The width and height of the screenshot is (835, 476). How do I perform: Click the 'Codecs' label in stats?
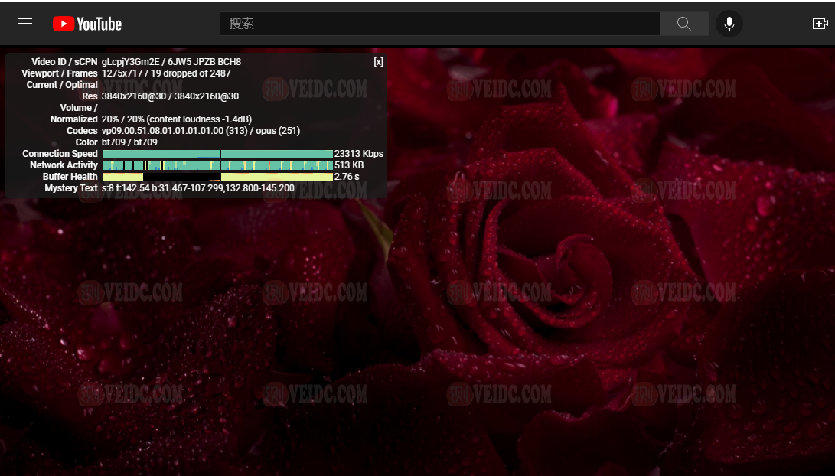(x=82, y=130)
